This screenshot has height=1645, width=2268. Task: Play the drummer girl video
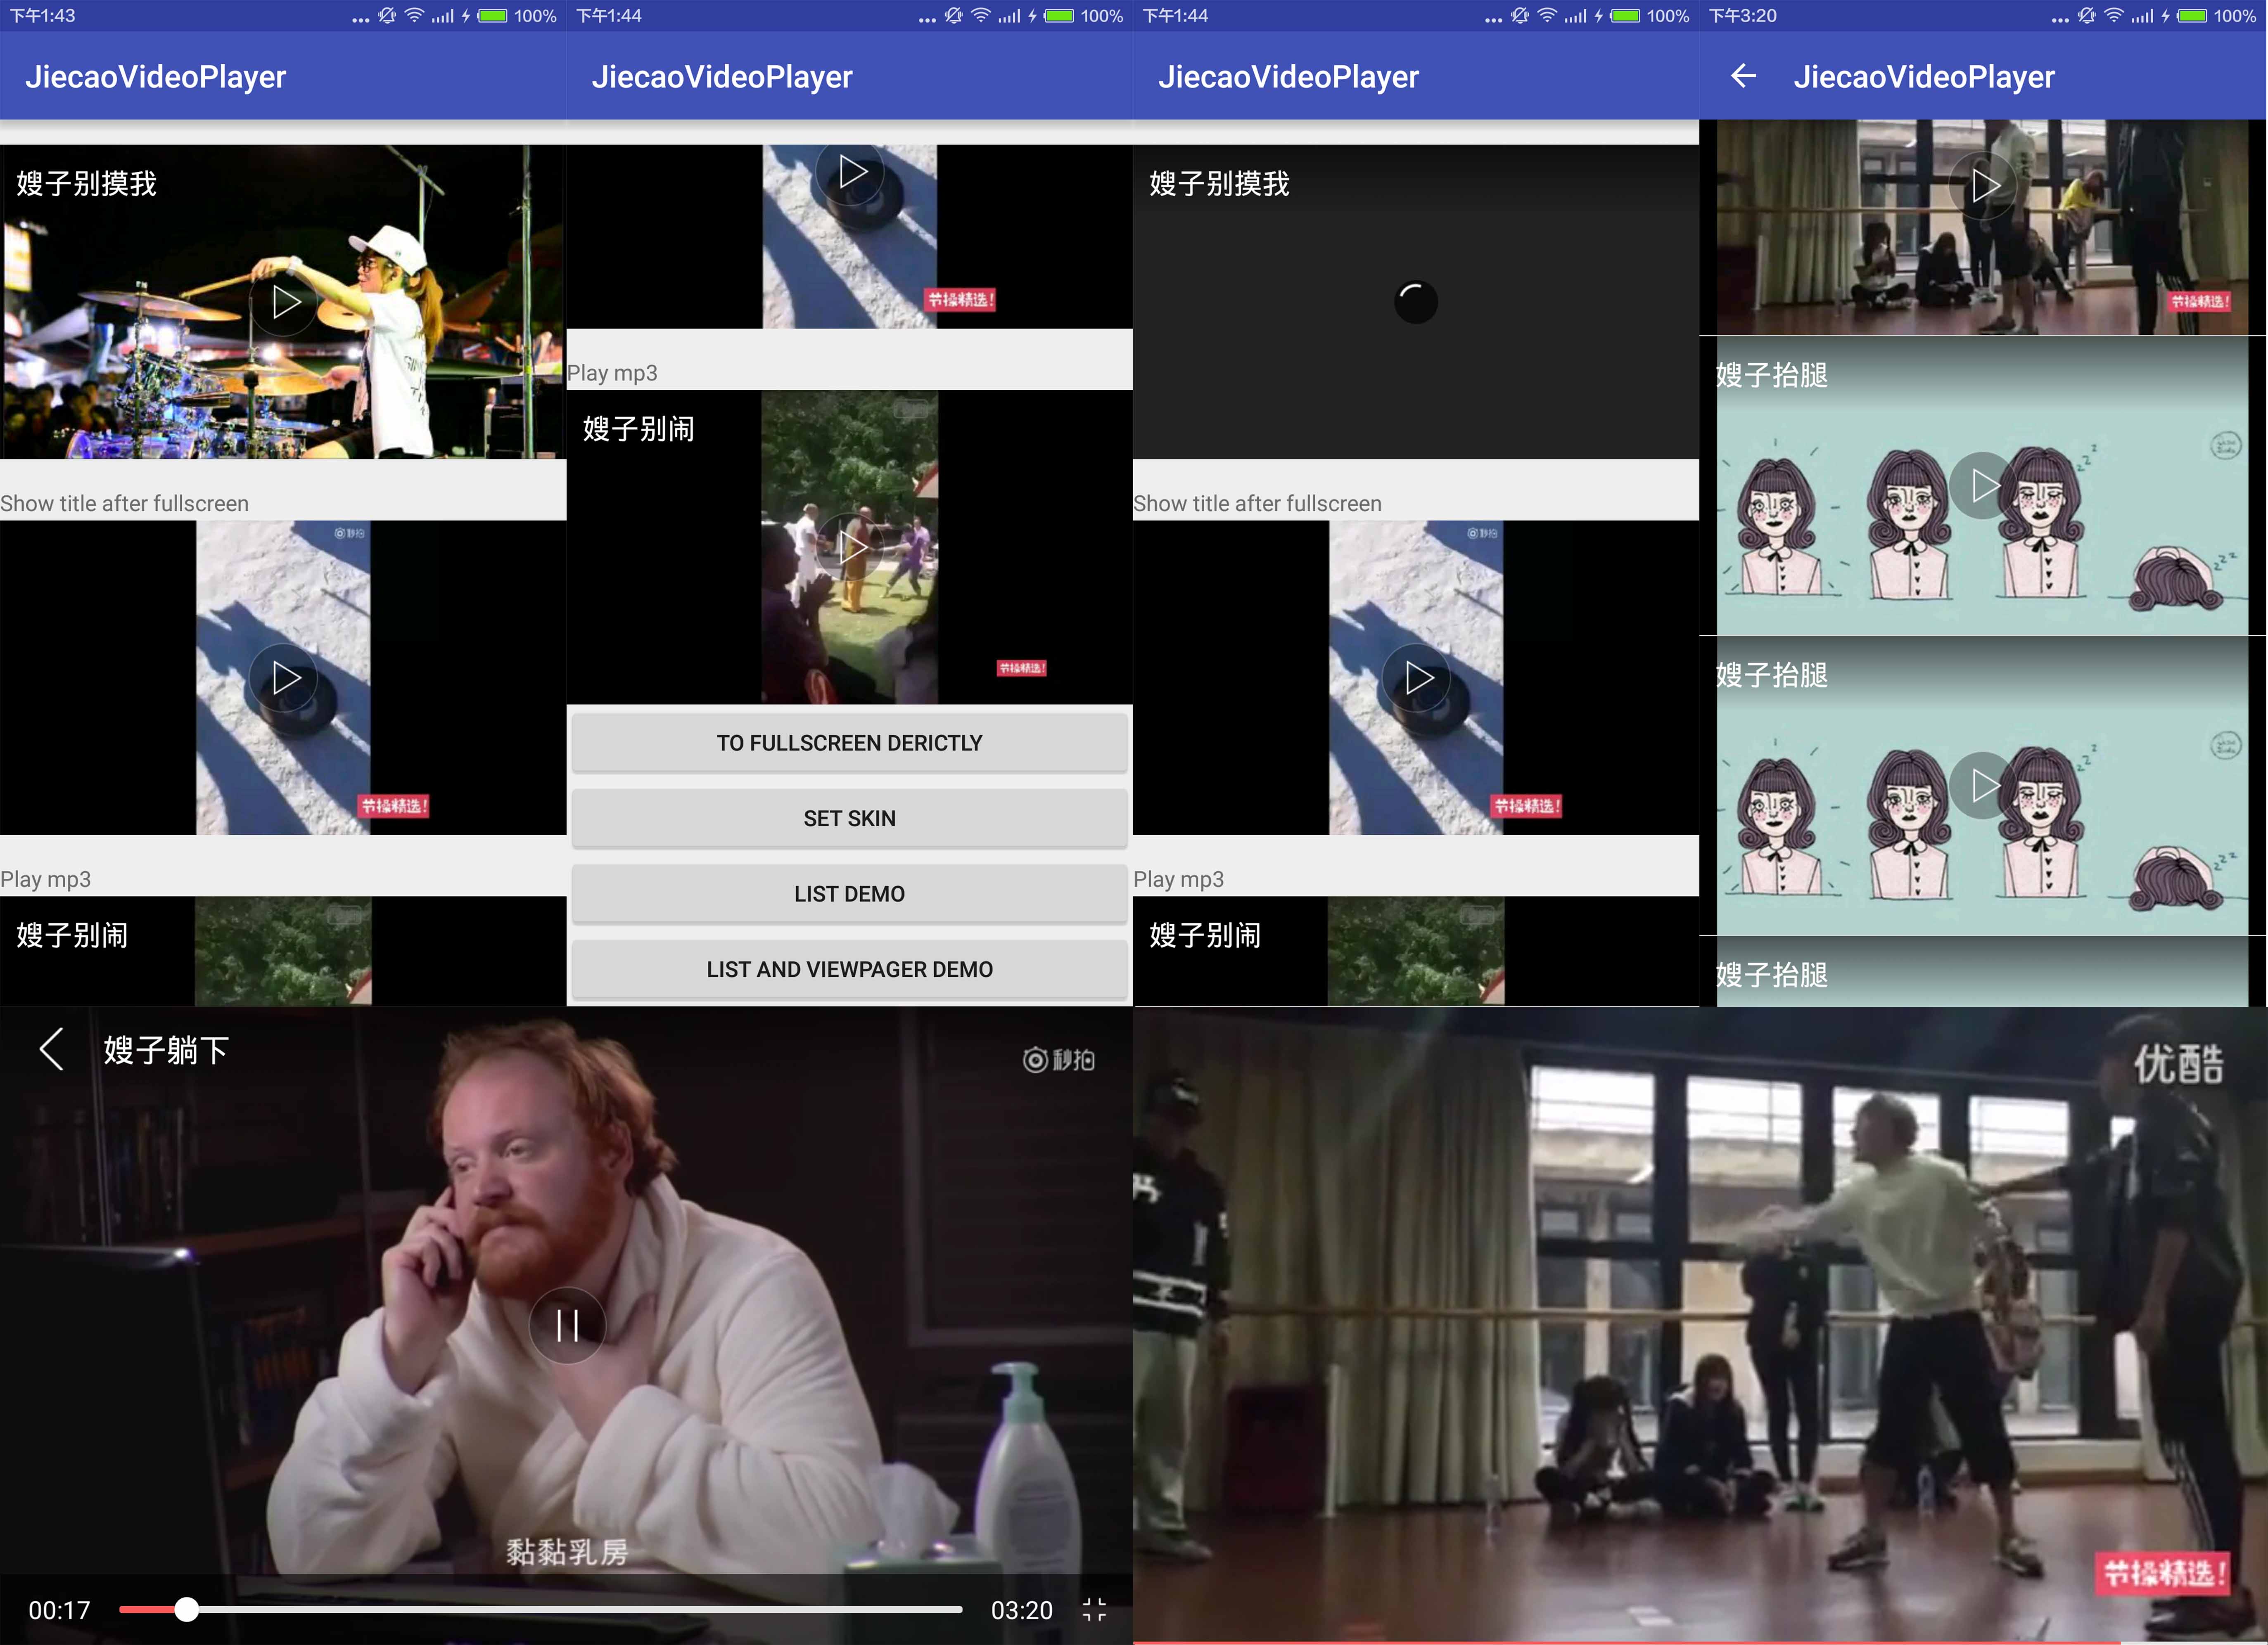(285, 303)
